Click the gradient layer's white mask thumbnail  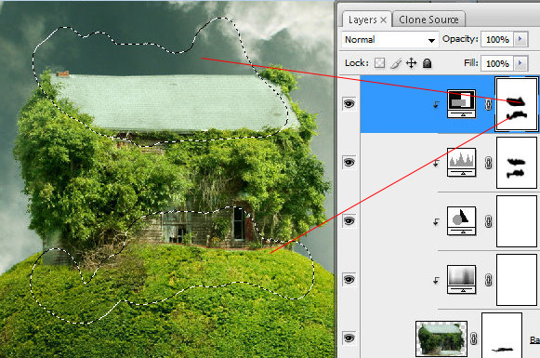[x=517, y=280]
